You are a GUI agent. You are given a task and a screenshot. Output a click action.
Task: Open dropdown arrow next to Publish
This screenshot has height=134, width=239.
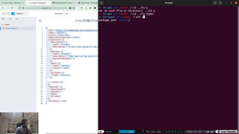click(x=26, y=14)
